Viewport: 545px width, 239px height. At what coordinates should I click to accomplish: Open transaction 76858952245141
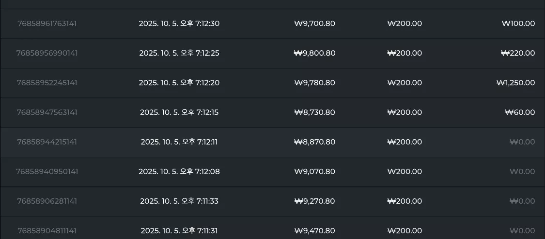pyautogui.click(x=47, y=83)
